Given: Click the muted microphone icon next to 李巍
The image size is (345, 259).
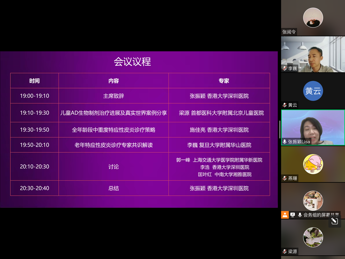Looking at the screenshot, I should click(x=285, y=68).
